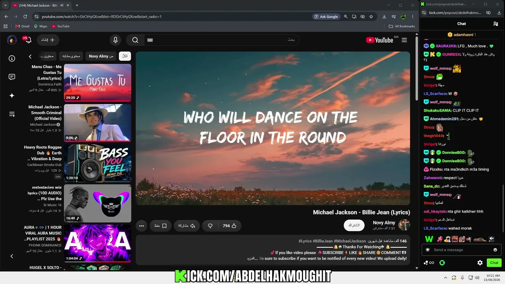Open site information for youtube.com

pyautogui.click(x=36, y=17)
